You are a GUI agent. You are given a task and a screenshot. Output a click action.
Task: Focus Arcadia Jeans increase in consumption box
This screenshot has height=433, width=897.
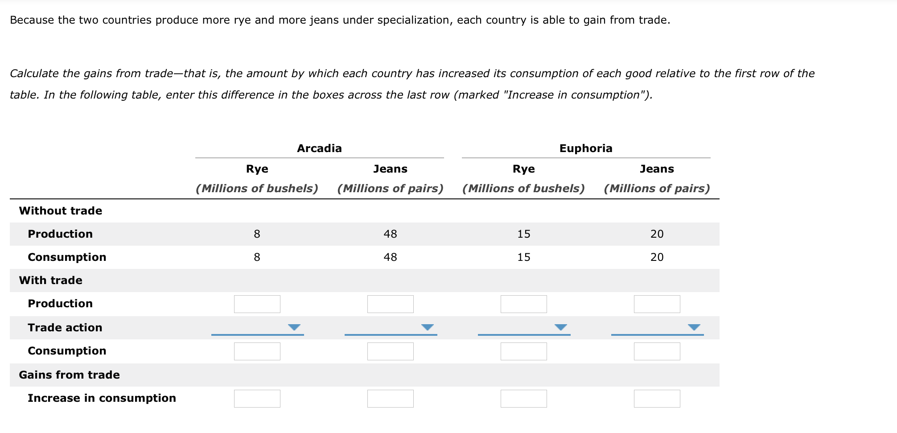pyautogui.click(x=391, y=399)
